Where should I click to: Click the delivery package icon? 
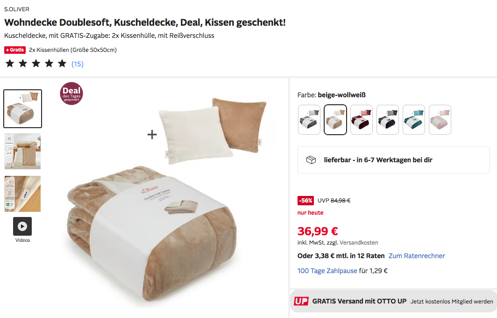coord(311,160)
